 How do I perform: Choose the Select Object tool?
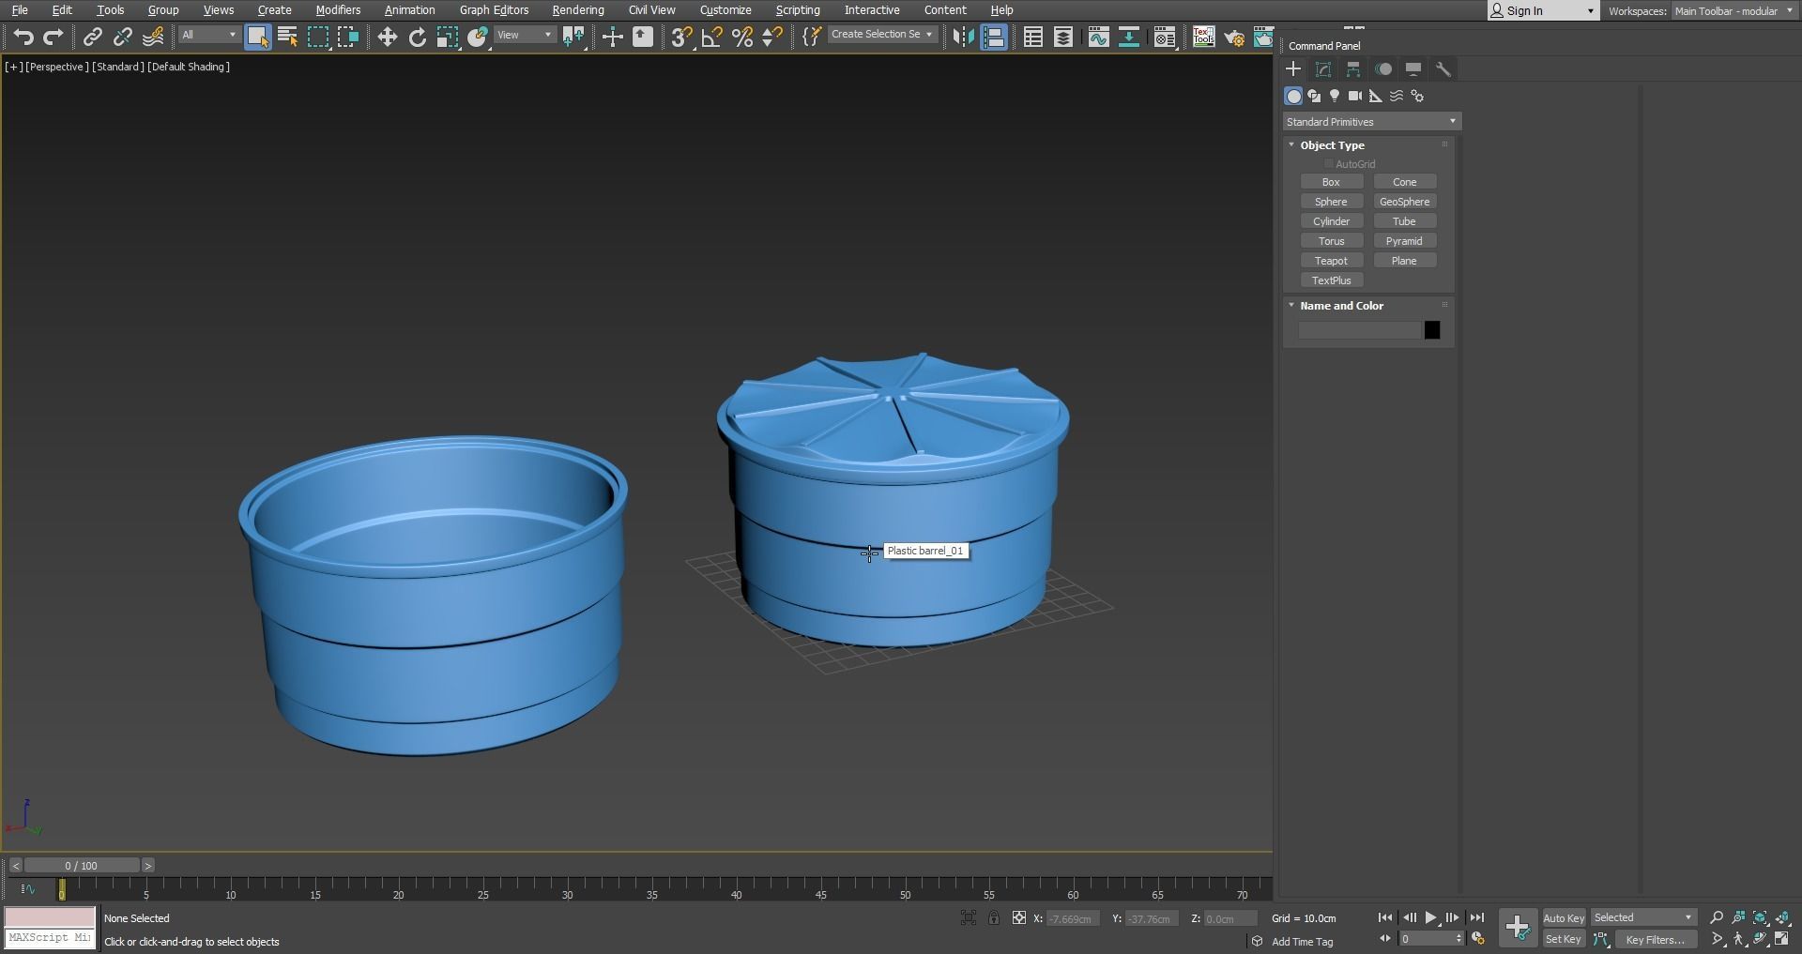257,37
